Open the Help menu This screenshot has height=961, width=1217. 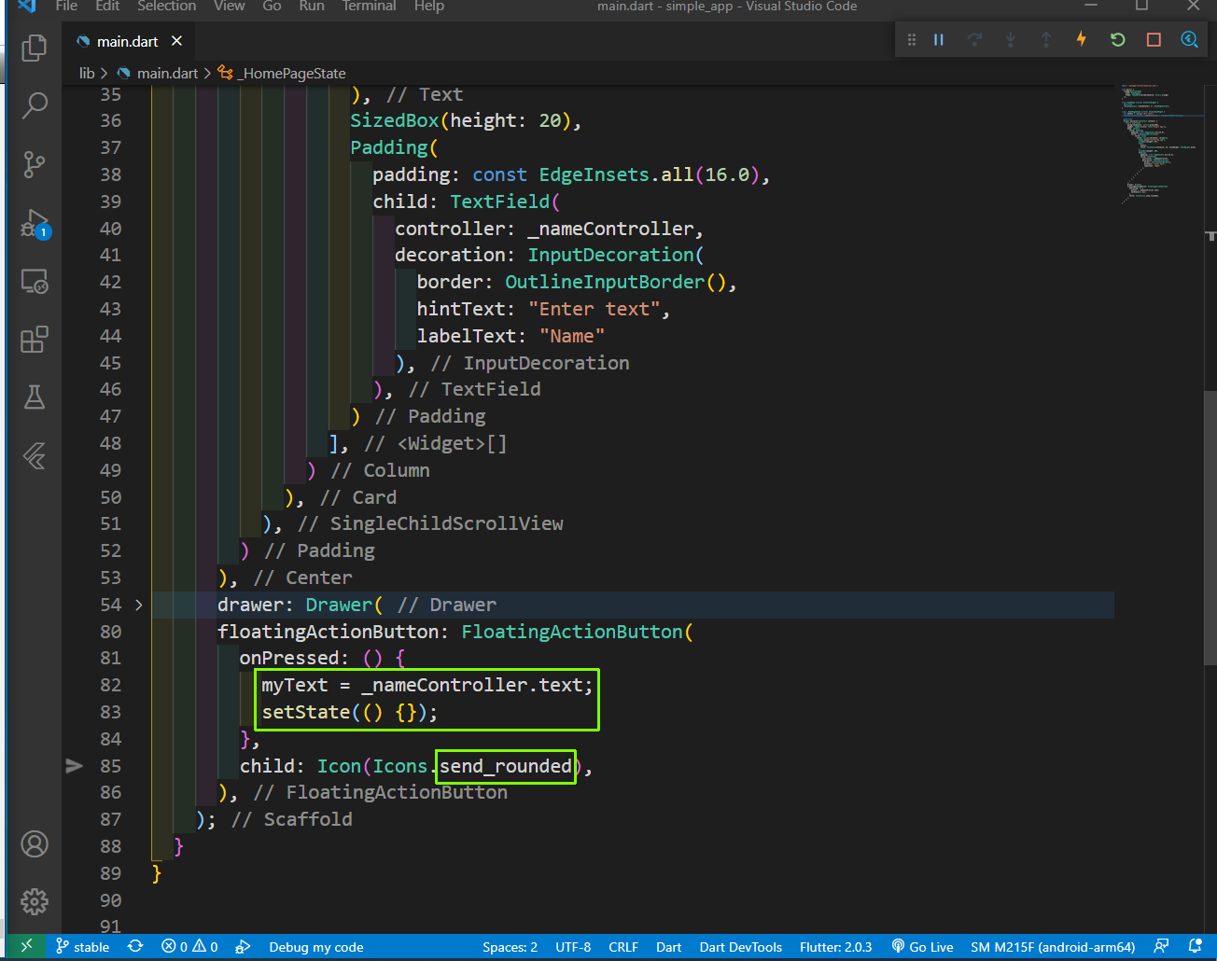(429, 6)
